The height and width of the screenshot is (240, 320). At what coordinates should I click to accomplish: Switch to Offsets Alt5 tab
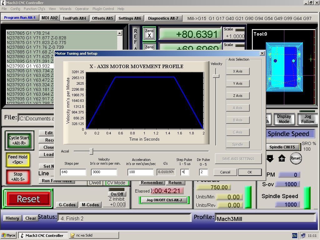102,18
